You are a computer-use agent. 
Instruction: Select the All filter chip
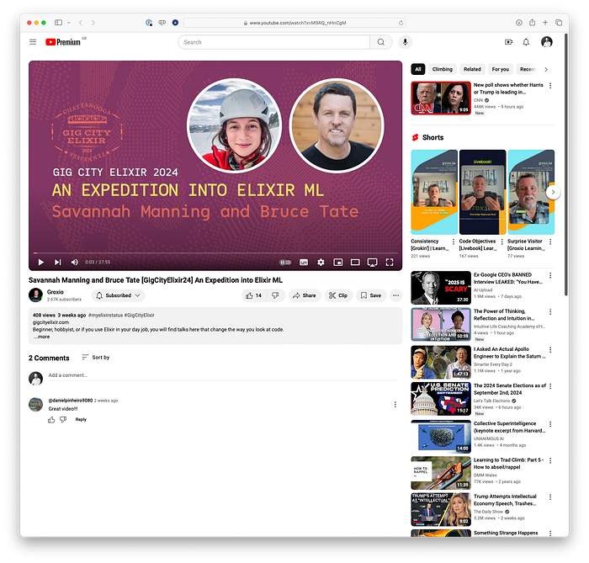[418, 69]
